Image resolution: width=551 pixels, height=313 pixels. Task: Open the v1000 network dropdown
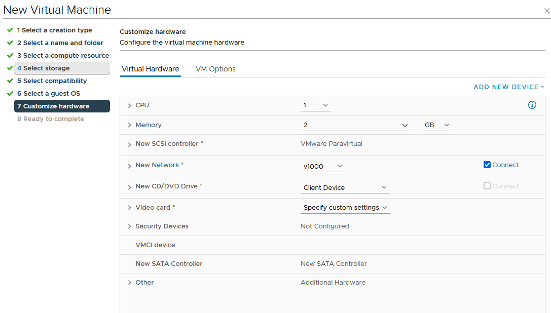coord(323,166)
